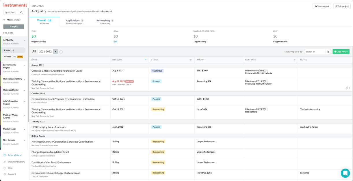Click the info icon beside the year selector
Screen dimensions: 353x181
(61, 51)
